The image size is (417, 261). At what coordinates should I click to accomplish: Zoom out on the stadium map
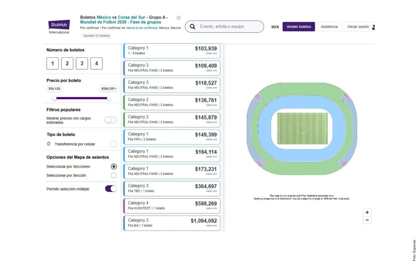pos(367,220)
